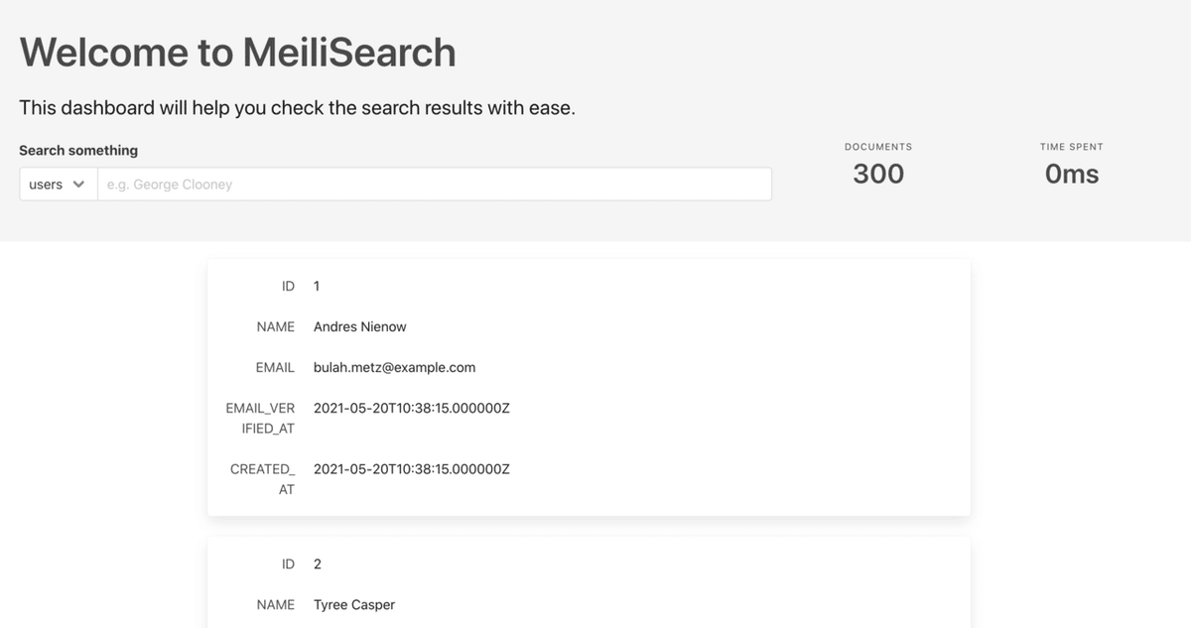1191x628 pixels.
Task: Click the NAME label above Tyree Casper's email
Action: [275, 604]
